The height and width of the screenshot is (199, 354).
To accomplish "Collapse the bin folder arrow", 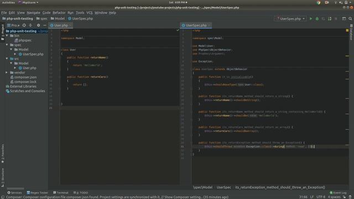I will tap(7, 35).
